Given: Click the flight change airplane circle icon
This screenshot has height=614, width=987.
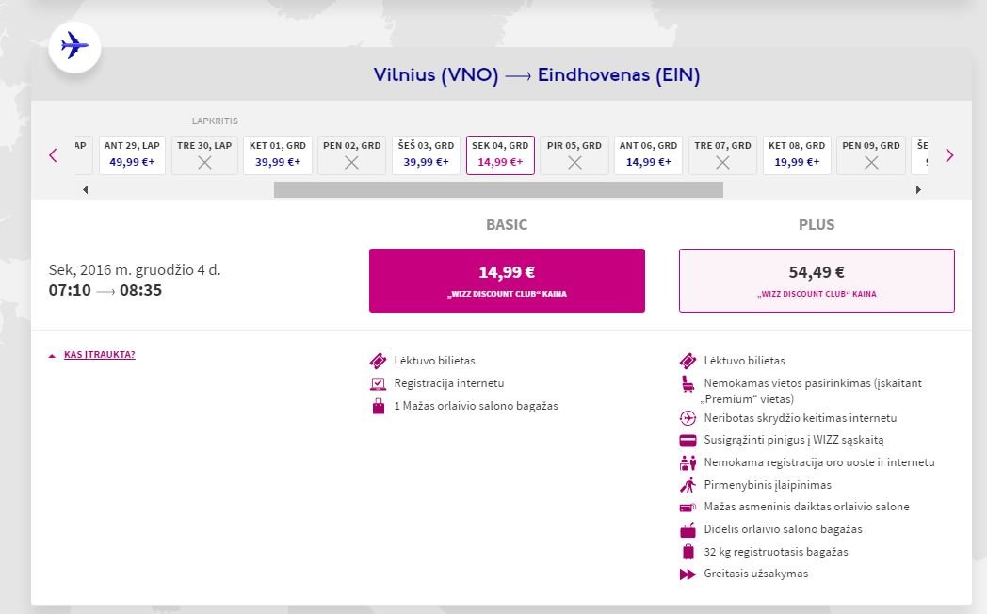Looking at the screenshot, I should tap(688, 418).
